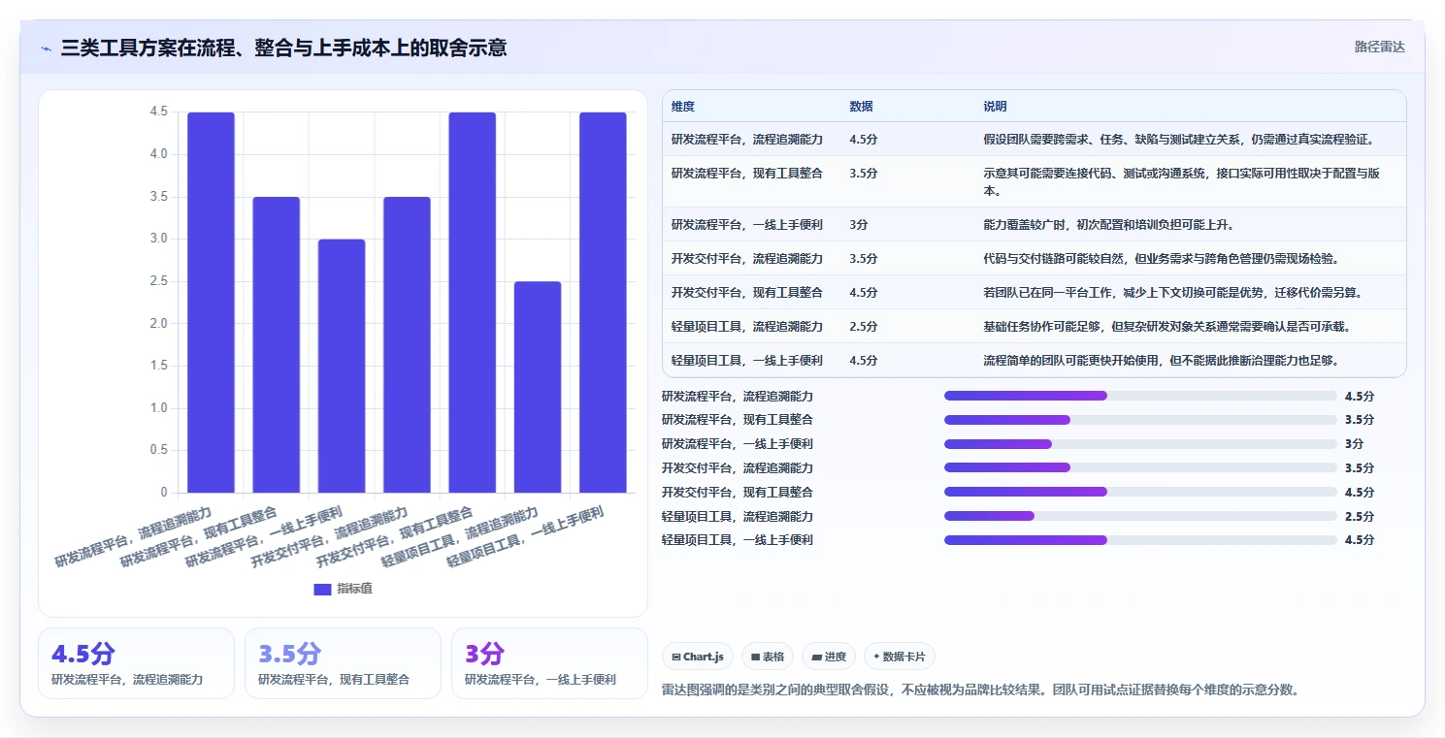Viewport: 1445px width, 738px height.
Task: Click the 说明 column header
Action: (x=995, y=107)
